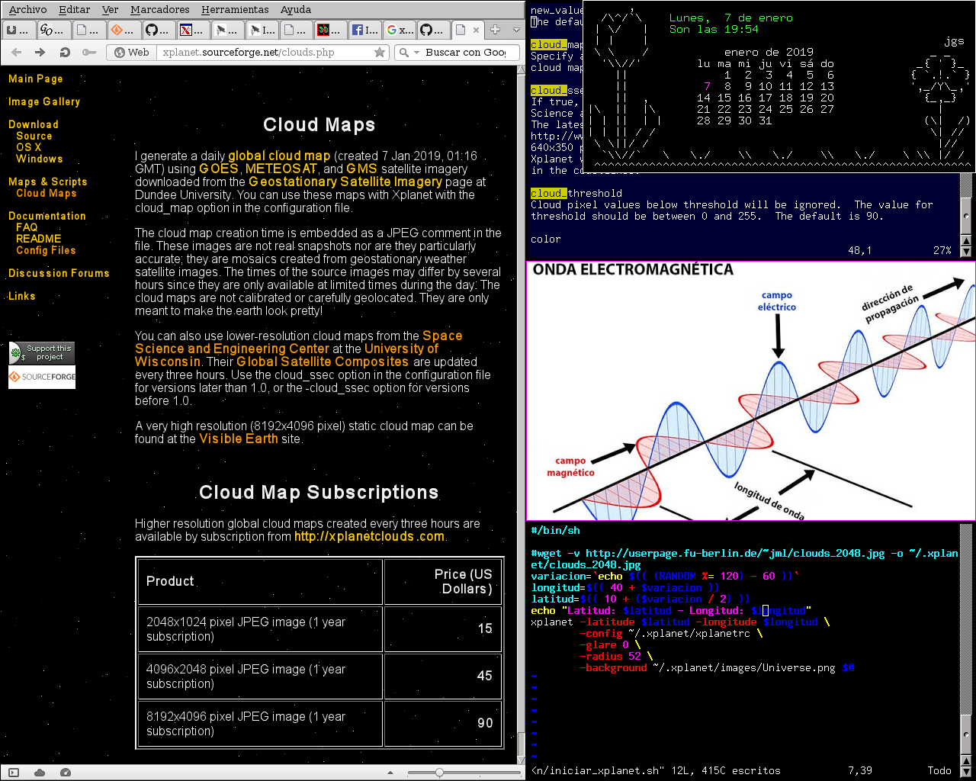The height and width of the screenshot is (781, 976).
Task: Open Image Gallery sidebar link
Action: pyautogui.click(x=44, y=101)
